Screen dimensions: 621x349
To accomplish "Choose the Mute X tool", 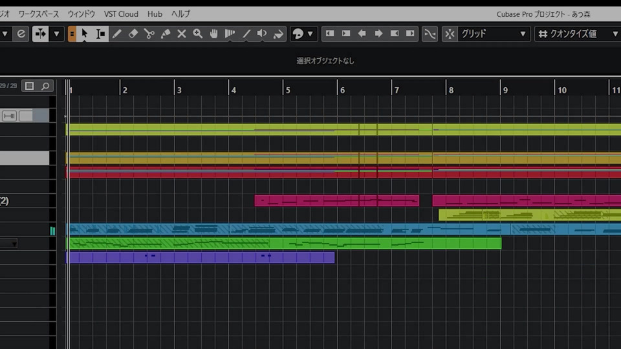I will click(x=182, y=34).
